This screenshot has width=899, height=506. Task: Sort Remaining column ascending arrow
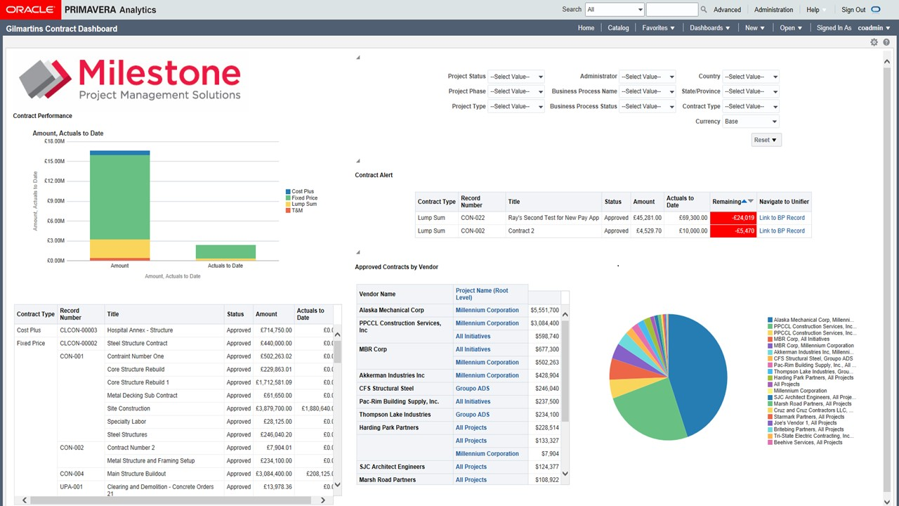[744, 202]
